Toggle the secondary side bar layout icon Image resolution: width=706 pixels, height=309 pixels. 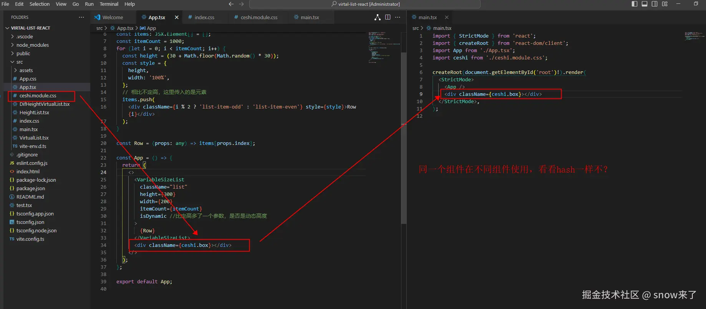(x=655, y=4)
